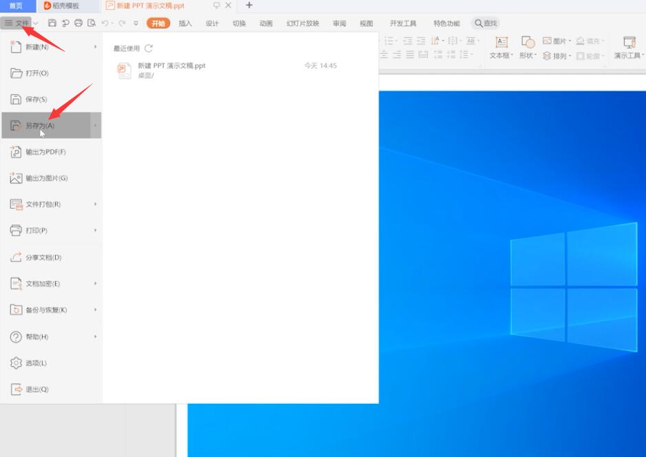Insert a 文本框 text box
Viewport: 646px width, 457px height.
[x=501, y=48]
